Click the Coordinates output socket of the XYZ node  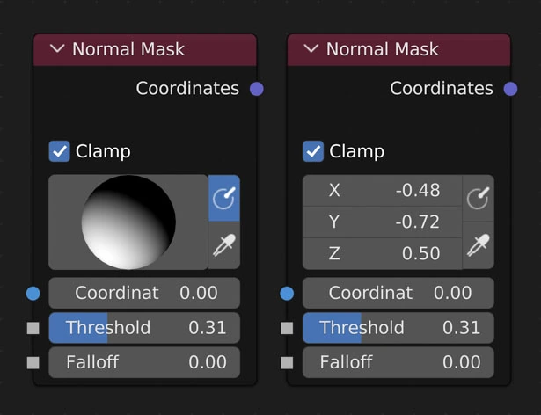tap(510, 89)
